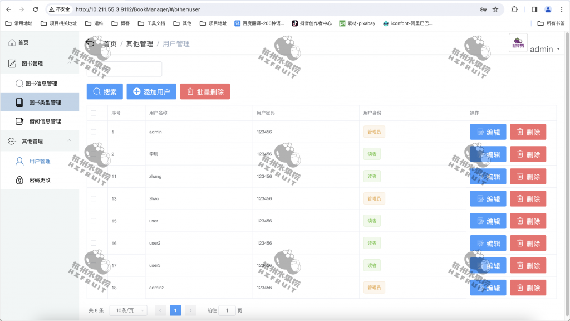
Task: Click the trash icon on 批量删除 button
Action: (191, 91)
